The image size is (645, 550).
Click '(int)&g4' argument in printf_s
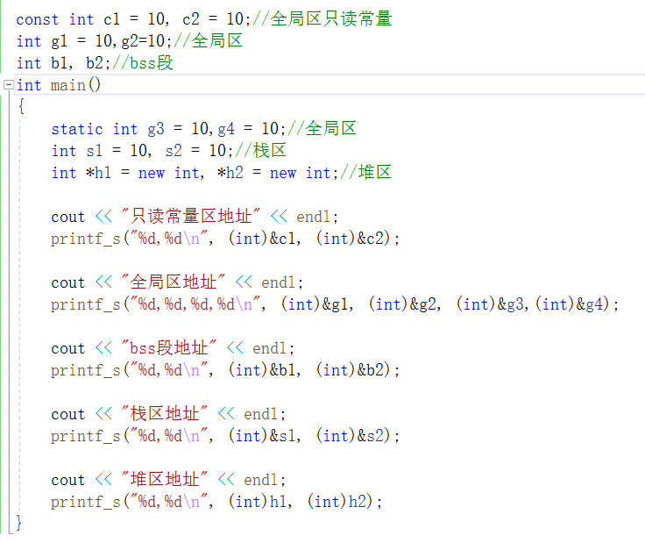pos(574,304)
